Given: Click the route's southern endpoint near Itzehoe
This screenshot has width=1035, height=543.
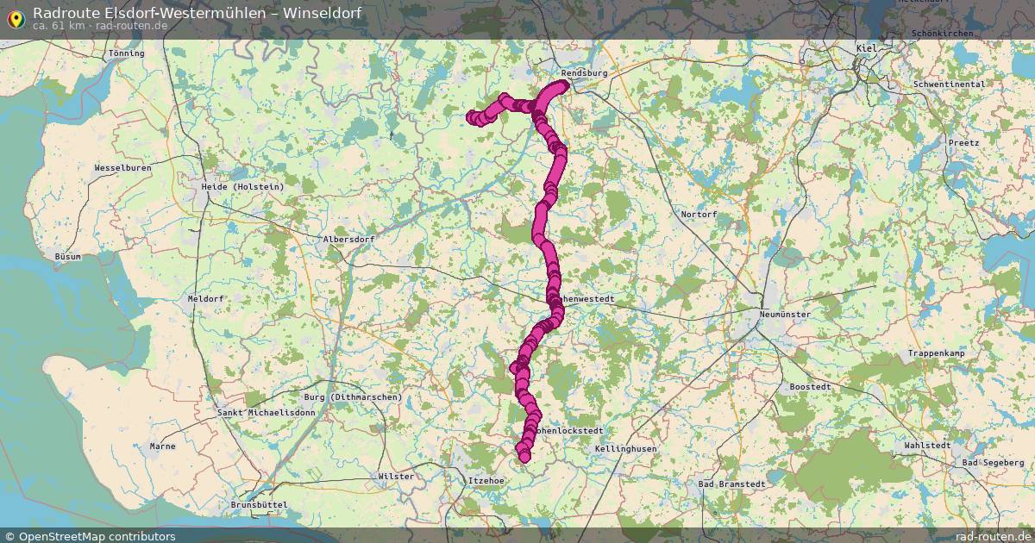Looking at the screenshot, I should pos(524,456).
